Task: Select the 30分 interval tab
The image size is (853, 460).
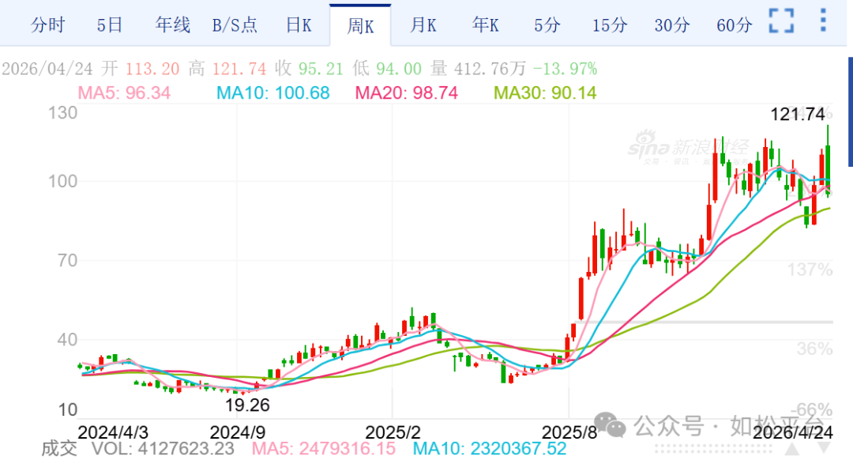Action: tap(672, 25)
